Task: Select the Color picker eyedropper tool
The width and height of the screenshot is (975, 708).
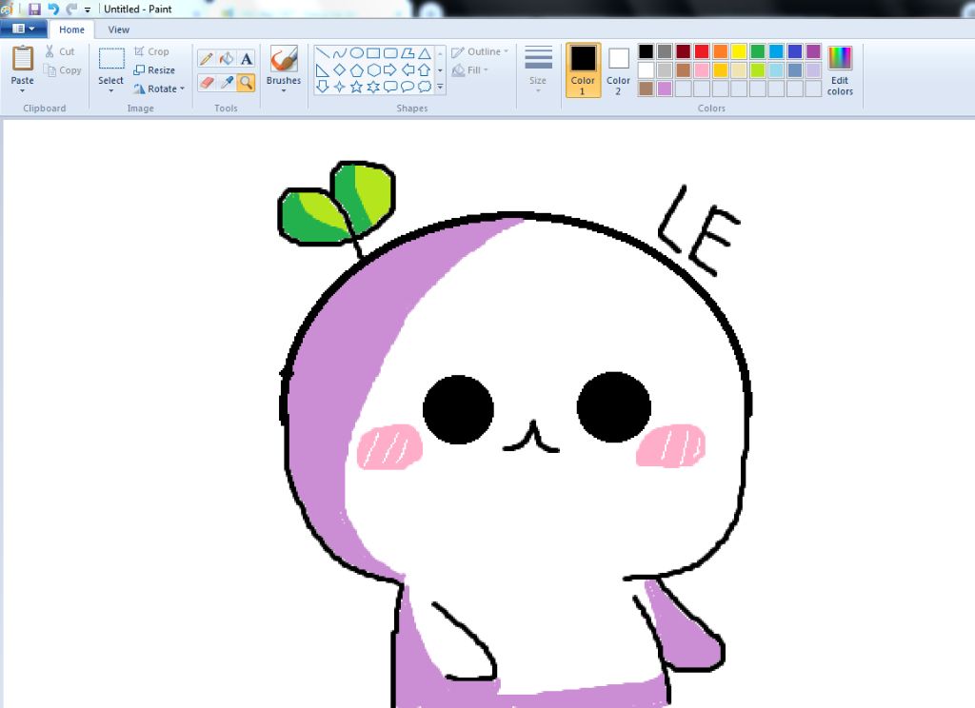Action: [227, 82]
